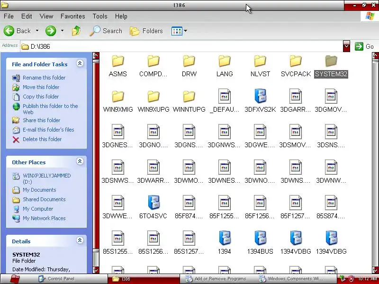Image resolution: width=379 pixels, height=284 pixels.
Task: Open the File menu
Action: pos(9,16)
